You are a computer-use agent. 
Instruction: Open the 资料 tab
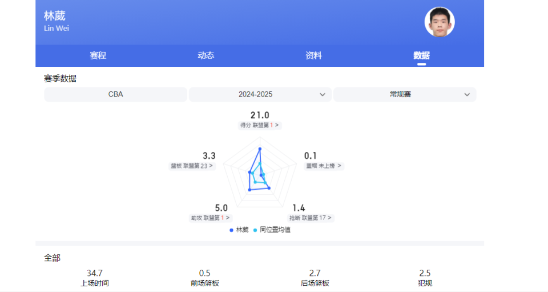pos(313,55)
